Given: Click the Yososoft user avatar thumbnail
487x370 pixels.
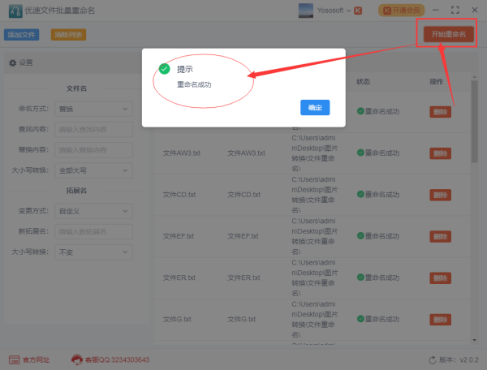Looking at the screenshot, I should tap(306, 11).
